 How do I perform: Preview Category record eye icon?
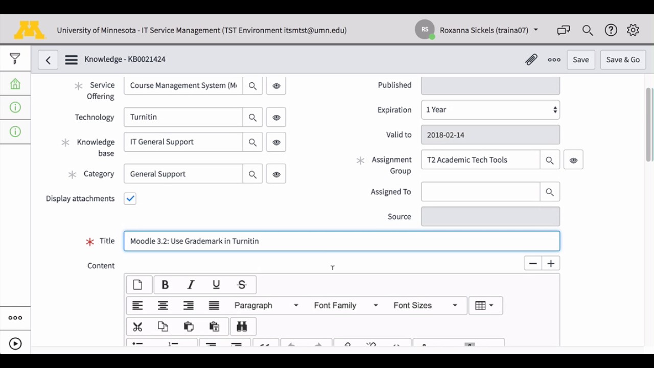(x=276, y=174)
